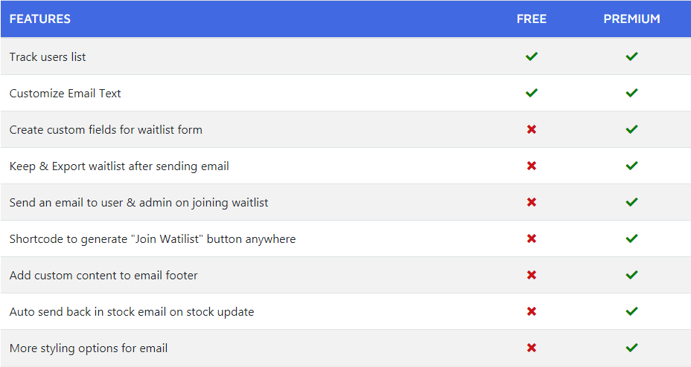This screenshot has height=367, width=691.
Task: Click the Premium checkmark for email footer content
Action: coord(631,275)
